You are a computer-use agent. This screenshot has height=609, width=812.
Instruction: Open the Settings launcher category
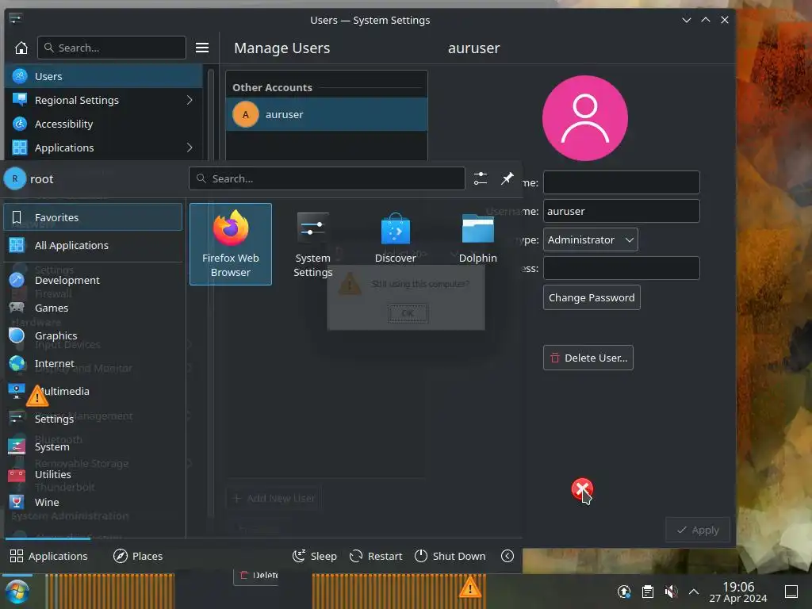point(94,419)
